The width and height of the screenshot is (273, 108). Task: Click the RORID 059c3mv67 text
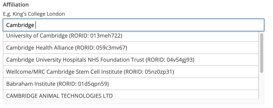[x=101, y=48]
